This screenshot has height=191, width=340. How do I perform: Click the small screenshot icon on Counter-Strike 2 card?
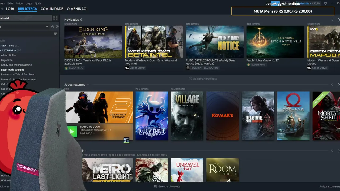point(126,140)
